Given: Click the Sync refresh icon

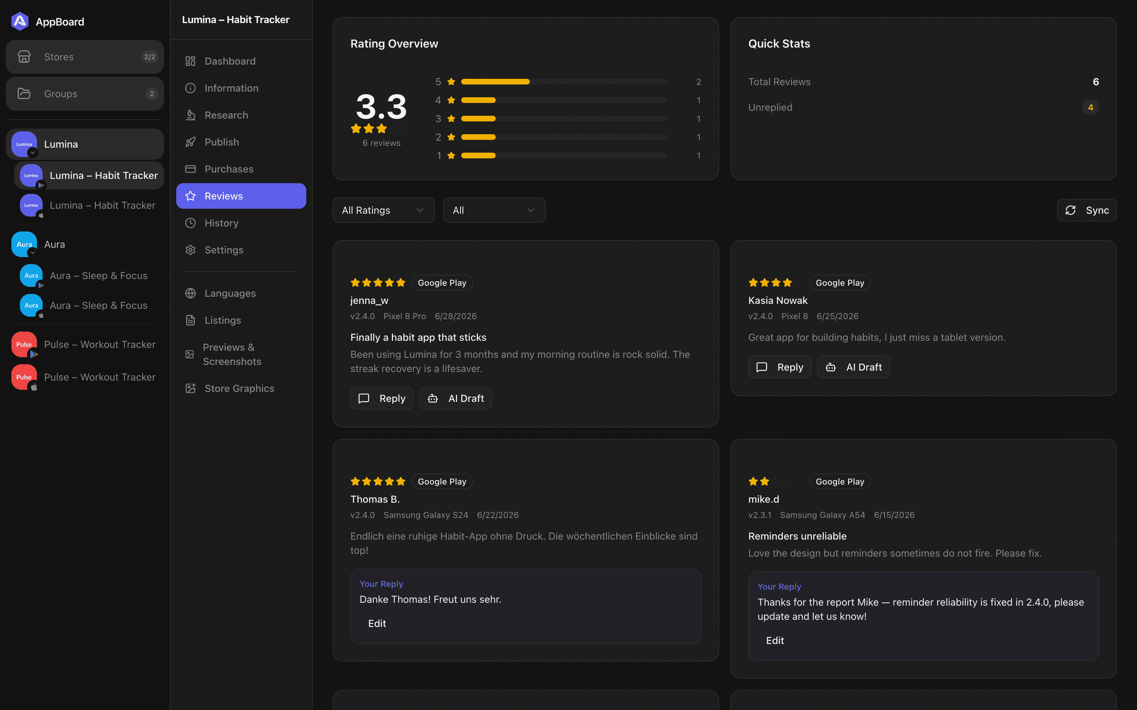Looking at the screenshot, I should (x=1070, y=211).
